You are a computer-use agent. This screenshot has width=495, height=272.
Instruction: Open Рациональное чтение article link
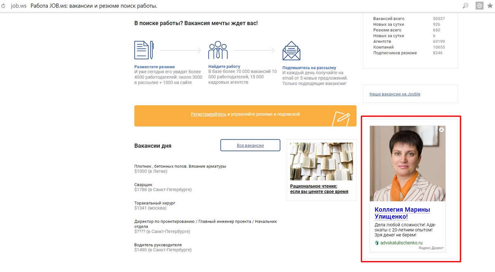point(319,189)
